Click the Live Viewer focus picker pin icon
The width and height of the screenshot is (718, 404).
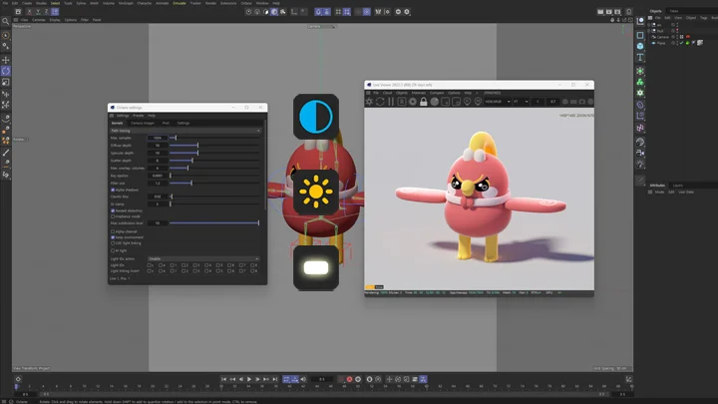point(467,102)
